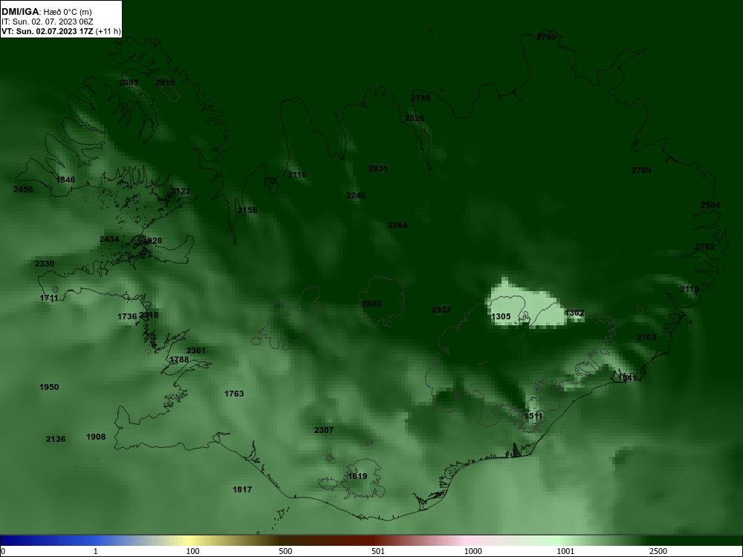Pick the 1711 map value

click(x=49, y=298)
